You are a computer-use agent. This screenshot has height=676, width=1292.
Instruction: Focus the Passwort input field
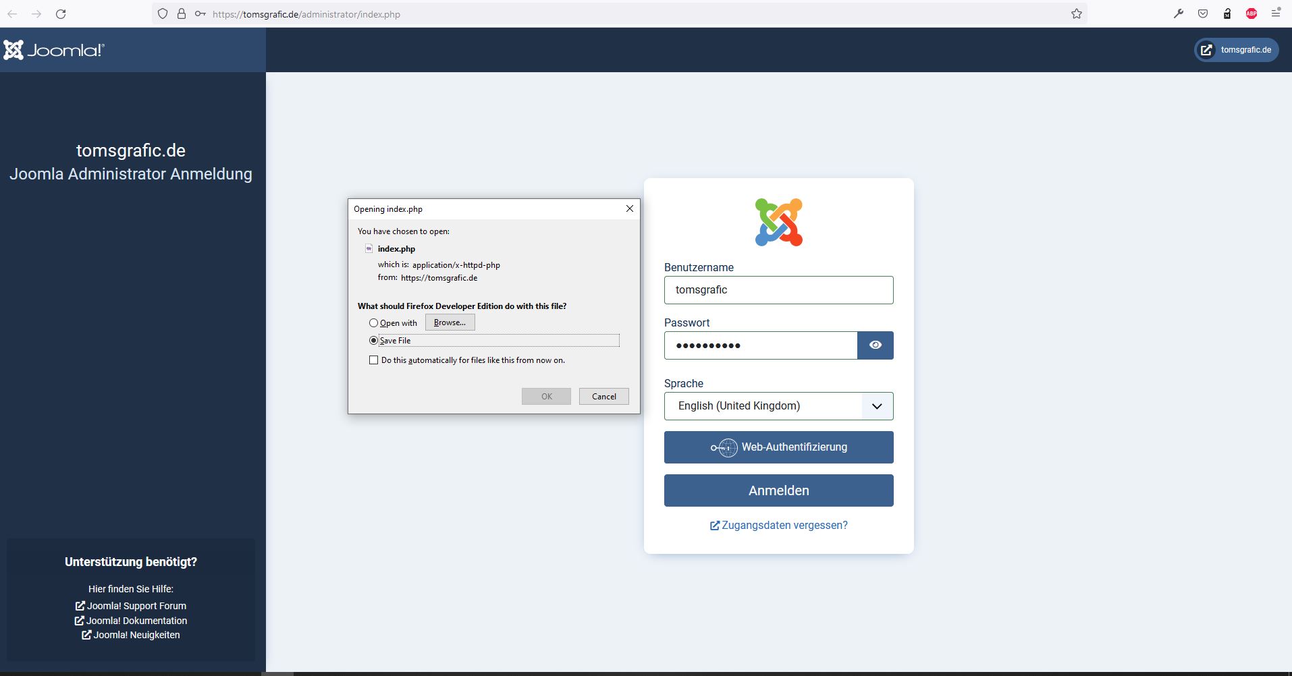(x=761, y=345)
